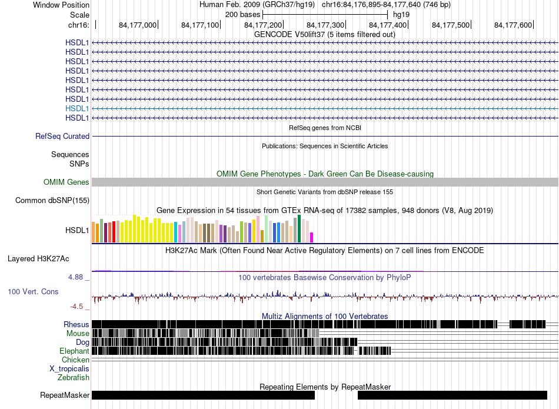Click the Zebrafish alignment label
The image size is (559, 409).
pos(74,377)
